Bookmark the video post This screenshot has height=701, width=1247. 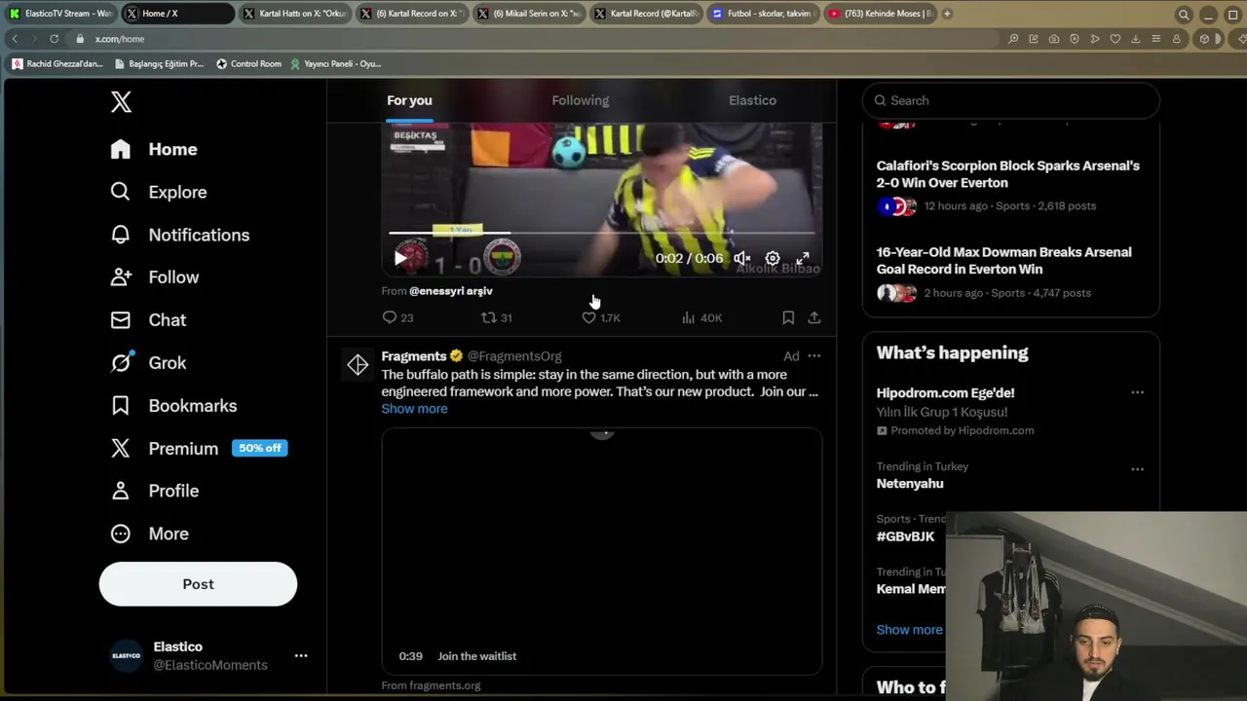pyautogui.click(x=788, y=317)
